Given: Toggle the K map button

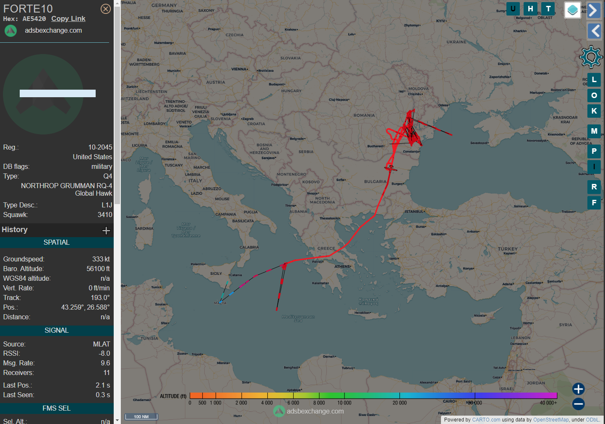Looking at the screenshot, I should pyautogui.click(x=594, y=111).
